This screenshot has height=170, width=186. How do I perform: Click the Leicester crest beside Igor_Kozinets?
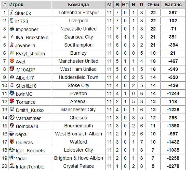tap(12, 150)
